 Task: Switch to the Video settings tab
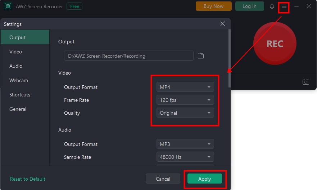pyautogui.click(x=25, y=52)
